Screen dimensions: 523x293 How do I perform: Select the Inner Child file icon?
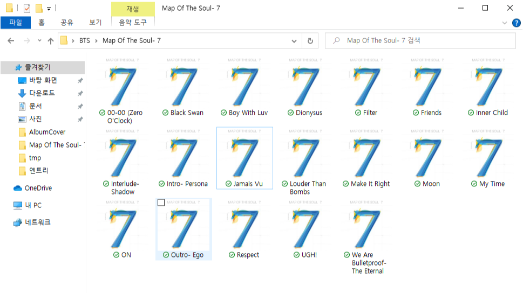click(x=488, y=83)
